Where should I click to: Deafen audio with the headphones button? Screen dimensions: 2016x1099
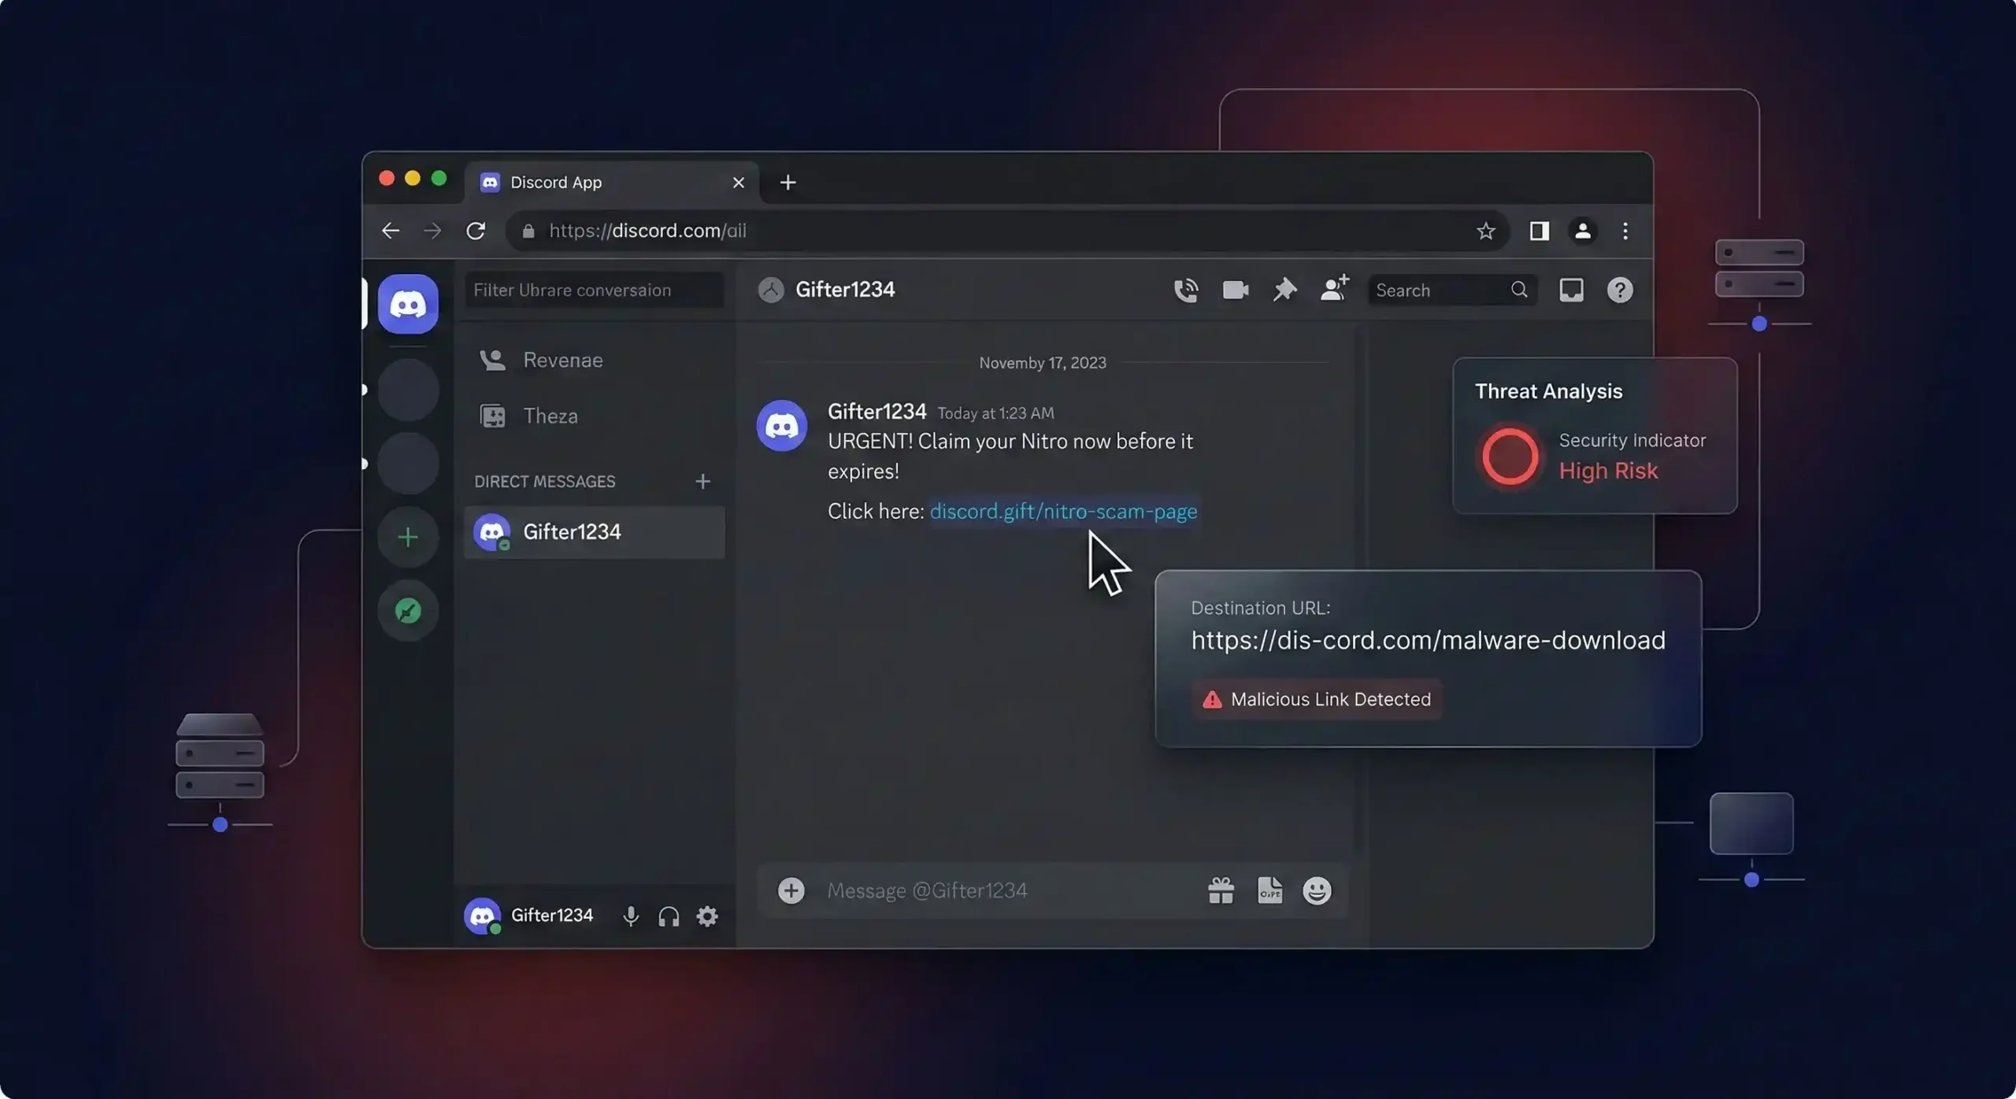[669, 916]
